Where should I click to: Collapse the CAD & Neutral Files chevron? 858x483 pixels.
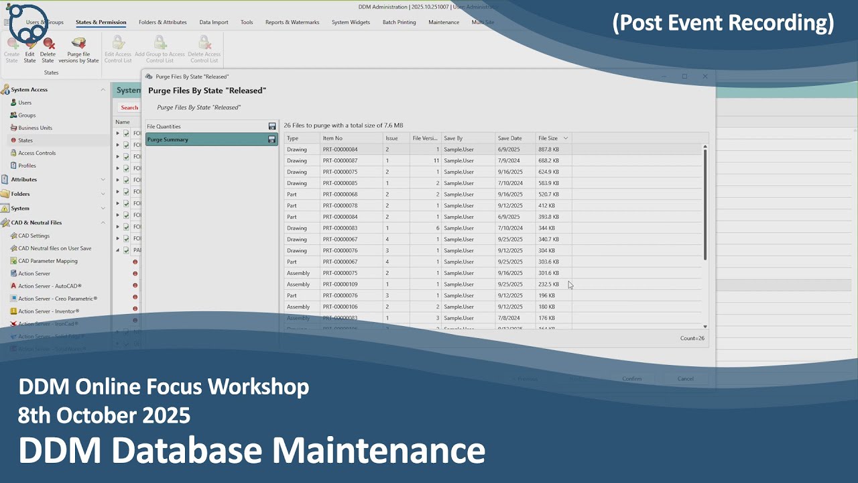click(103, 223)
